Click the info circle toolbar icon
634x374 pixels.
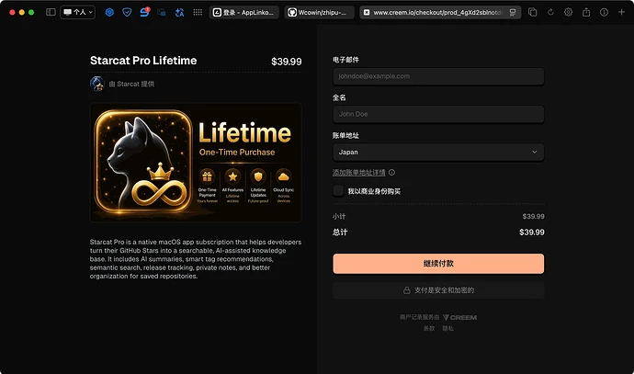click(604, 12)
